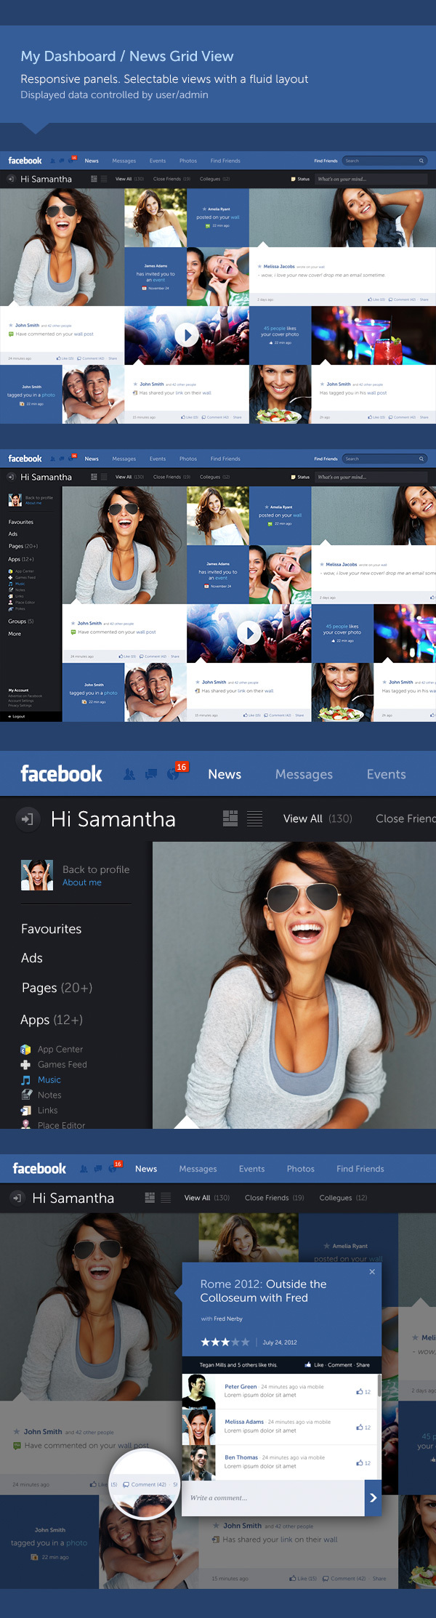Toggle sidebar arrow beside the largest Hi Samantha
This screenshot has width=436, height=1618.
[27, 819]
